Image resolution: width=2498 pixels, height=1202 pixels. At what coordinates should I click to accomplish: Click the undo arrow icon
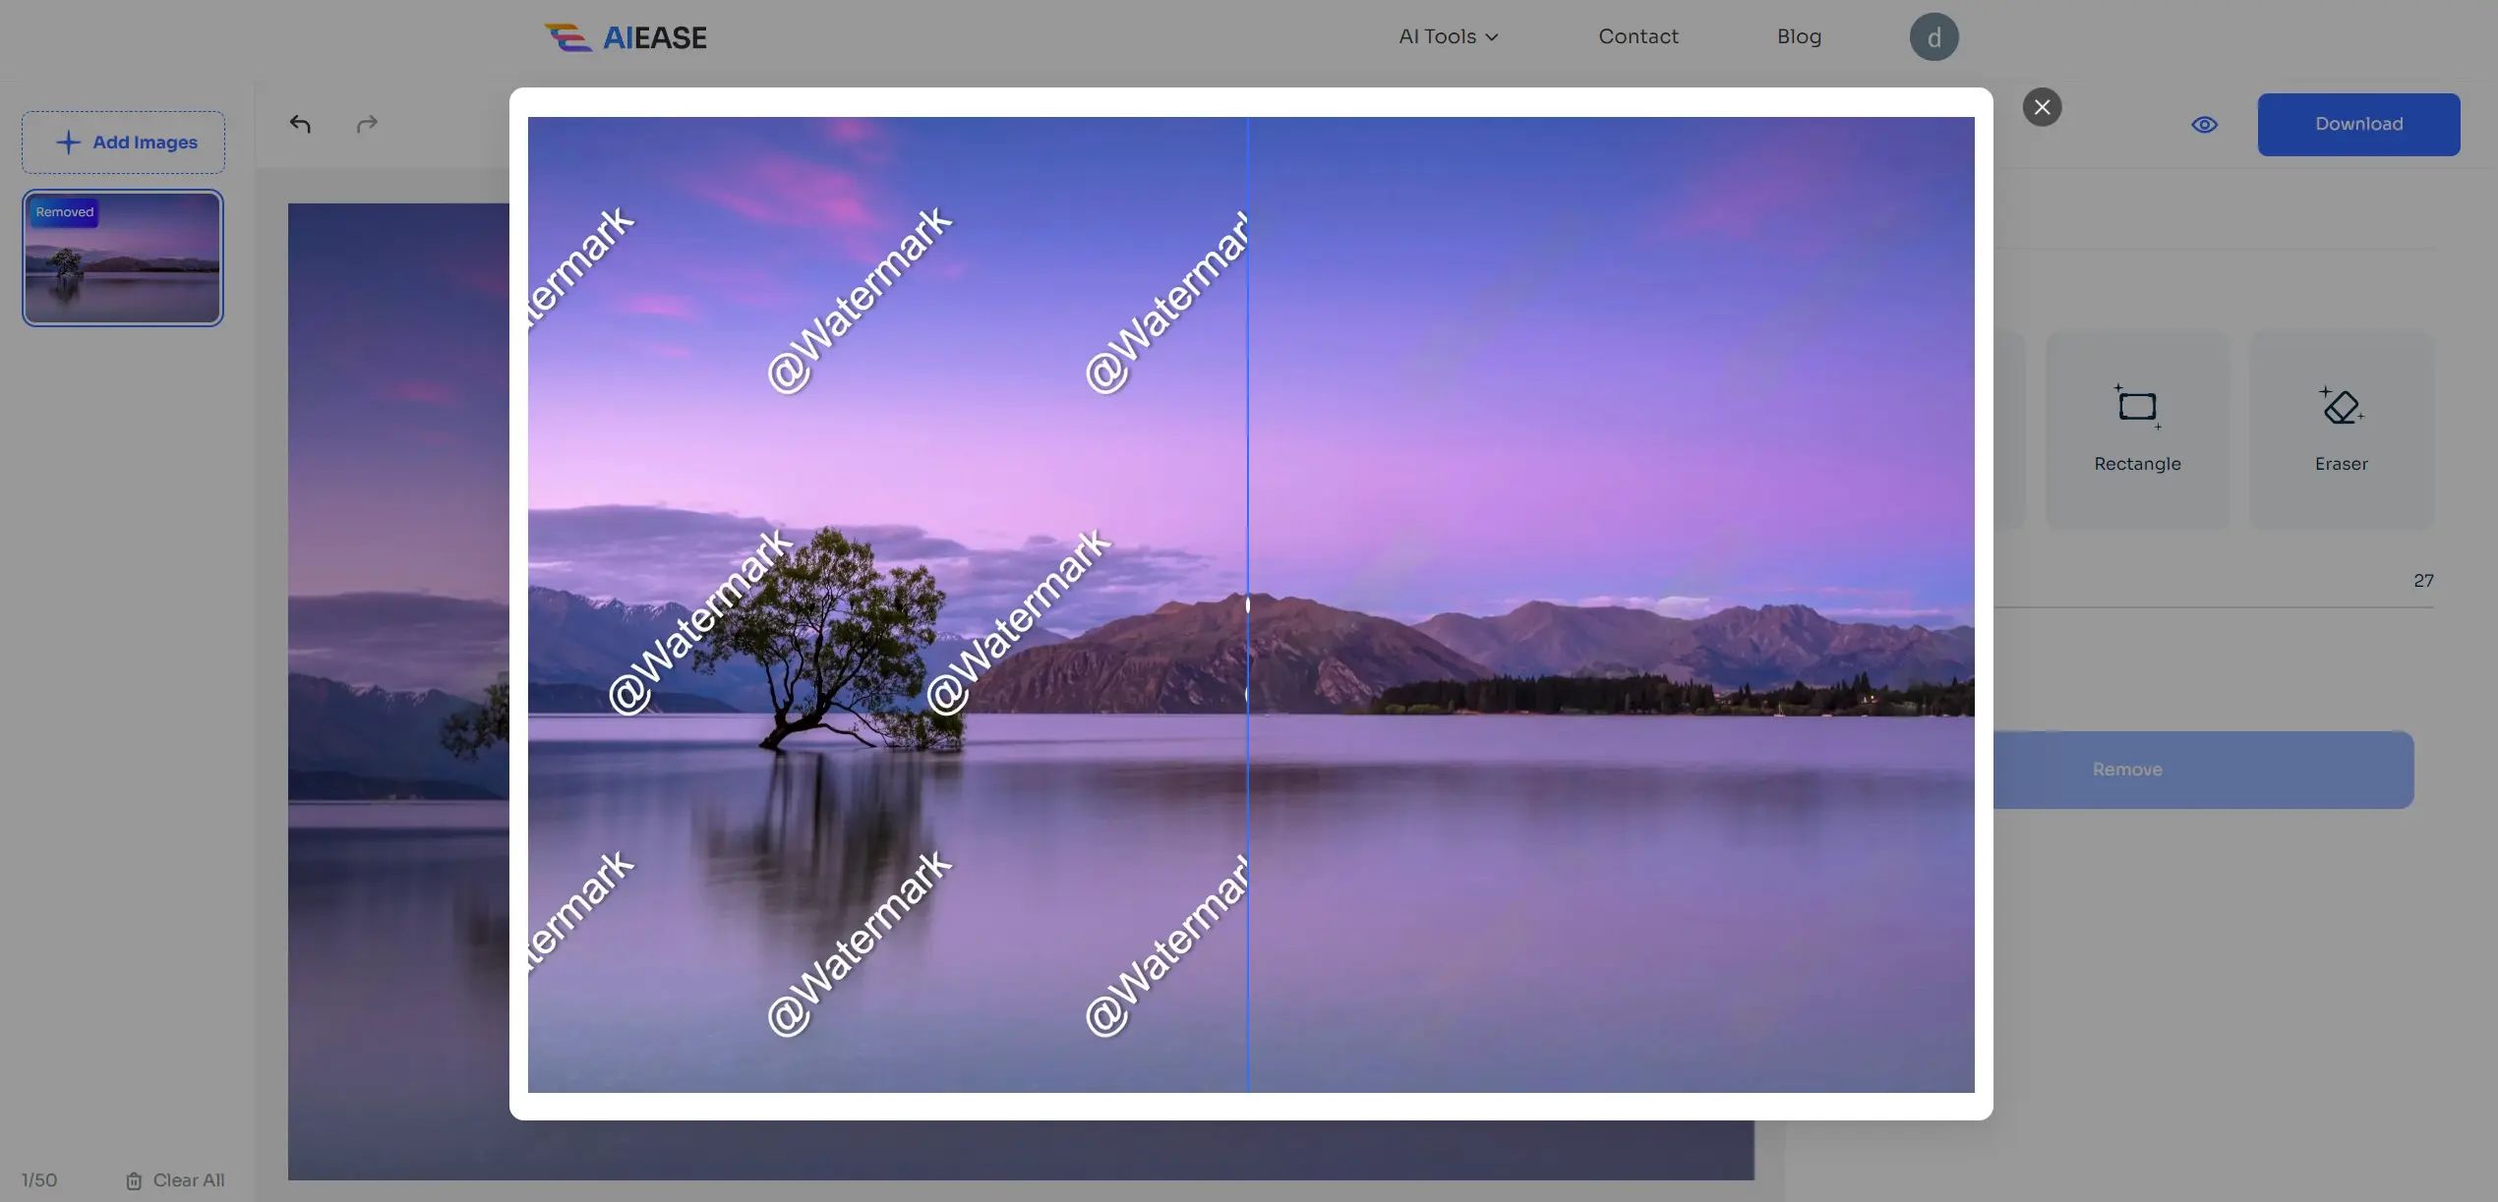300,124
